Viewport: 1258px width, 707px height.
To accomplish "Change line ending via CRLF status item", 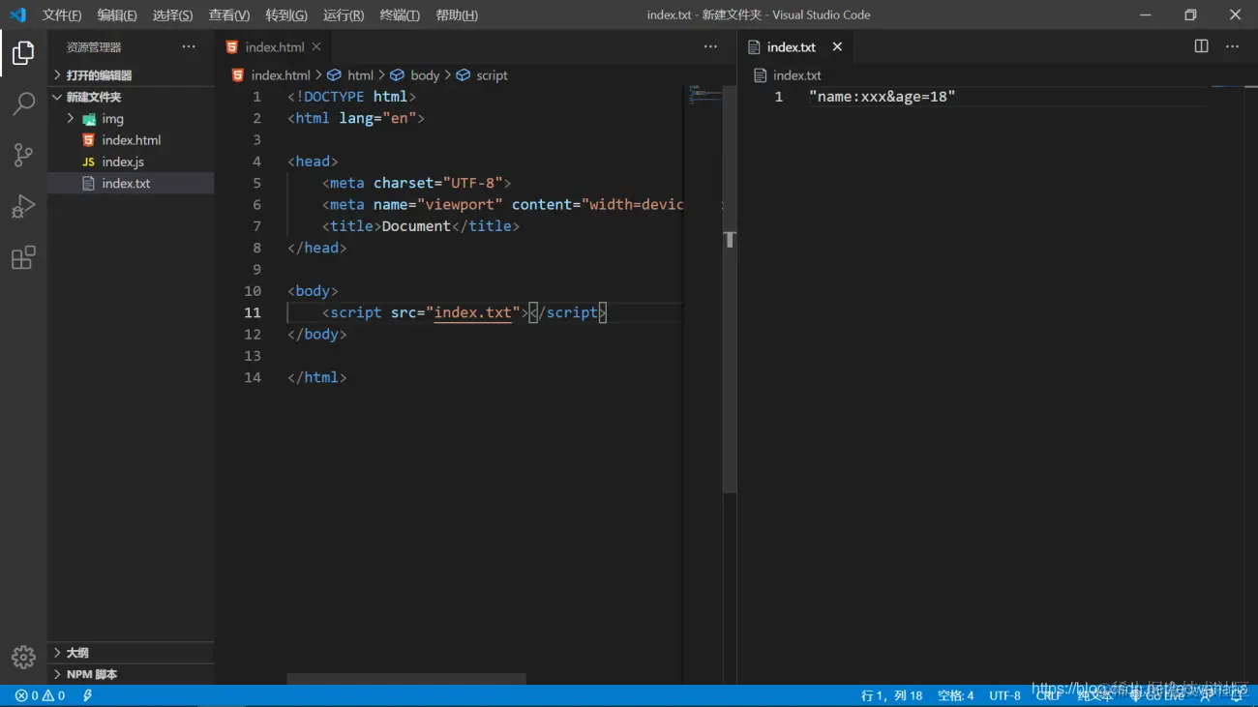I will [1049, 695].
